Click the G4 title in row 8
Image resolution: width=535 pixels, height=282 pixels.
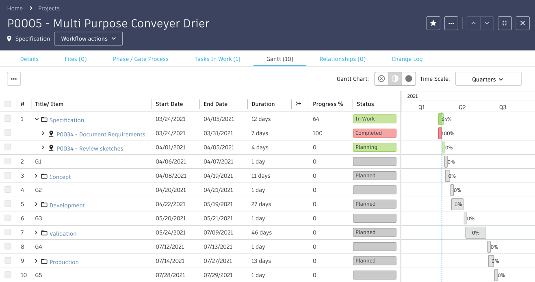click(39, 247)
